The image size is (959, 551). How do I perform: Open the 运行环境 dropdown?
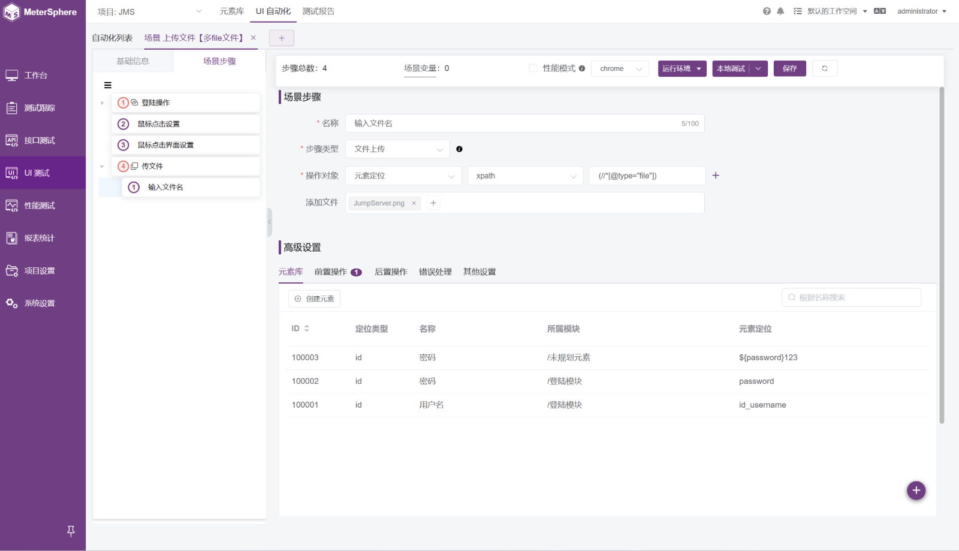point(682,68)
